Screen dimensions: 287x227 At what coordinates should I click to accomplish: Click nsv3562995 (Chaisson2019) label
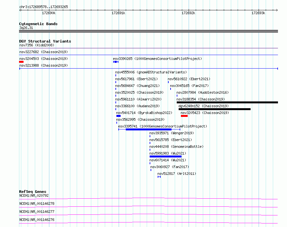tap(140, 119)
